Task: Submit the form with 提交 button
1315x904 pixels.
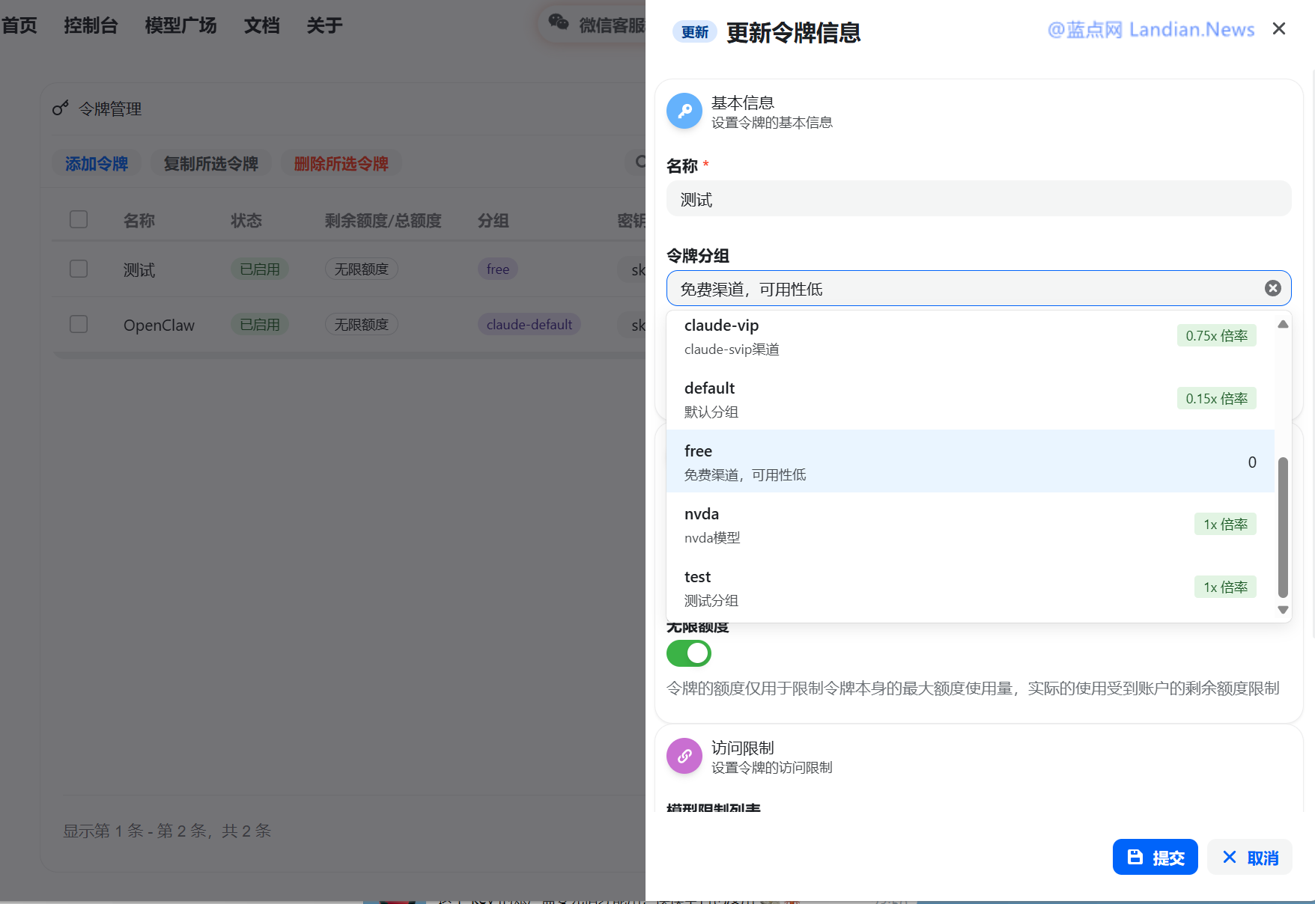Action: click(1155, 857)
